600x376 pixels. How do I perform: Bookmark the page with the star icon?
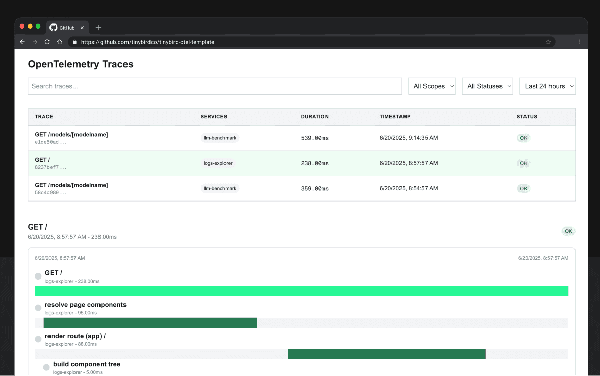(x=548, y=42)
